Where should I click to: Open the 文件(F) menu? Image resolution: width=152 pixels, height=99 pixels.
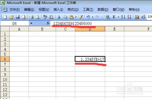[x=15, y=10]
